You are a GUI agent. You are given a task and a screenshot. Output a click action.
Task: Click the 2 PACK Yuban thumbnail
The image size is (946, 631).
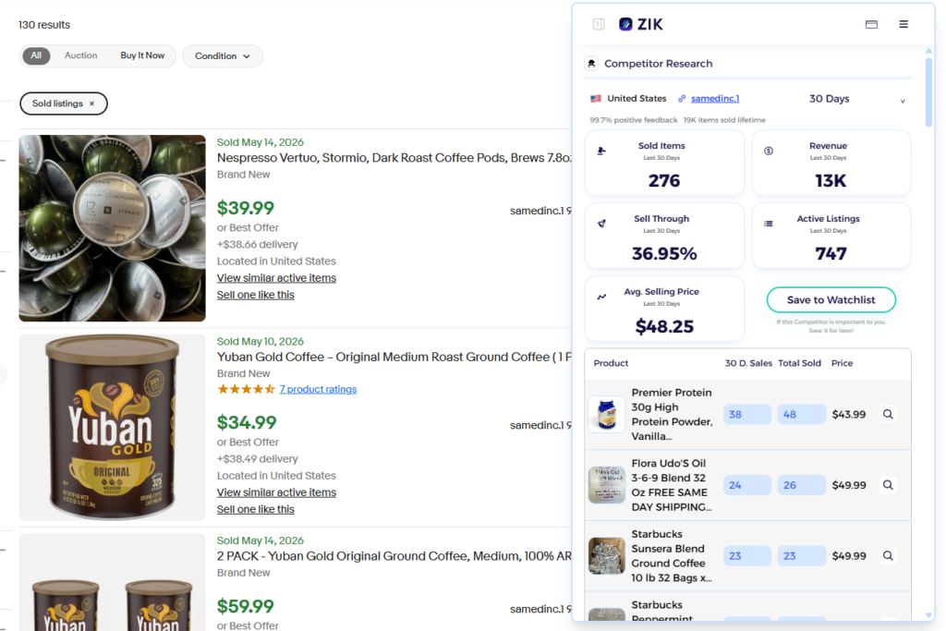[112, 582]
